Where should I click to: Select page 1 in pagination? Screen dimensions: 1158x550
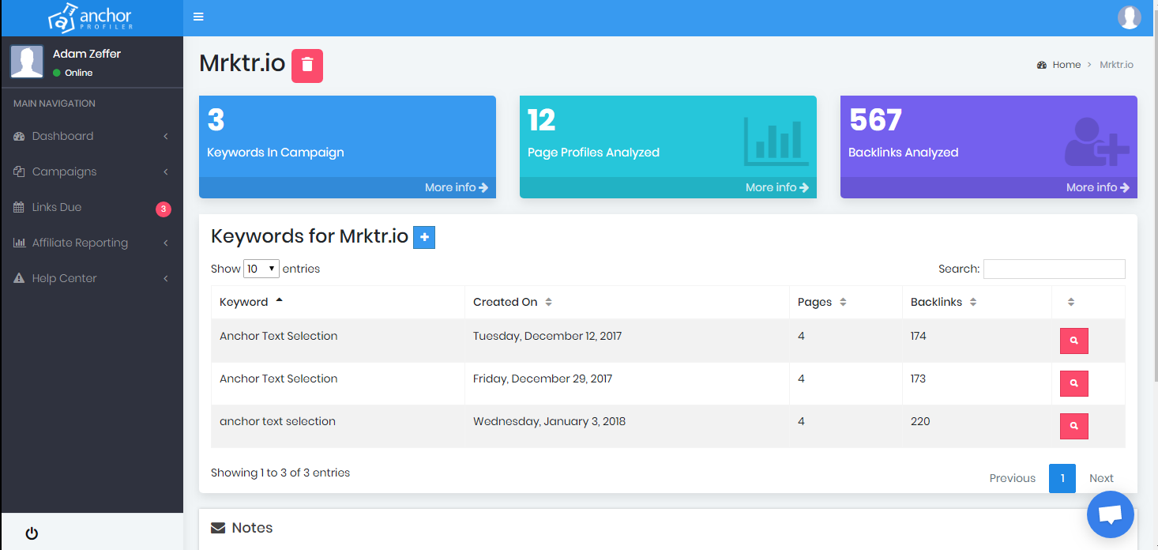point(1062,478)
